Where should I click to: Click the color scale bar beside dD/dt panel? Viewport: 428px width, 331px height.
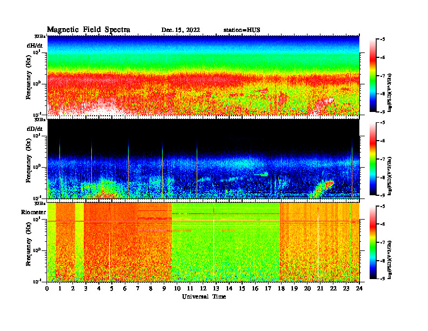click(372, 159)
